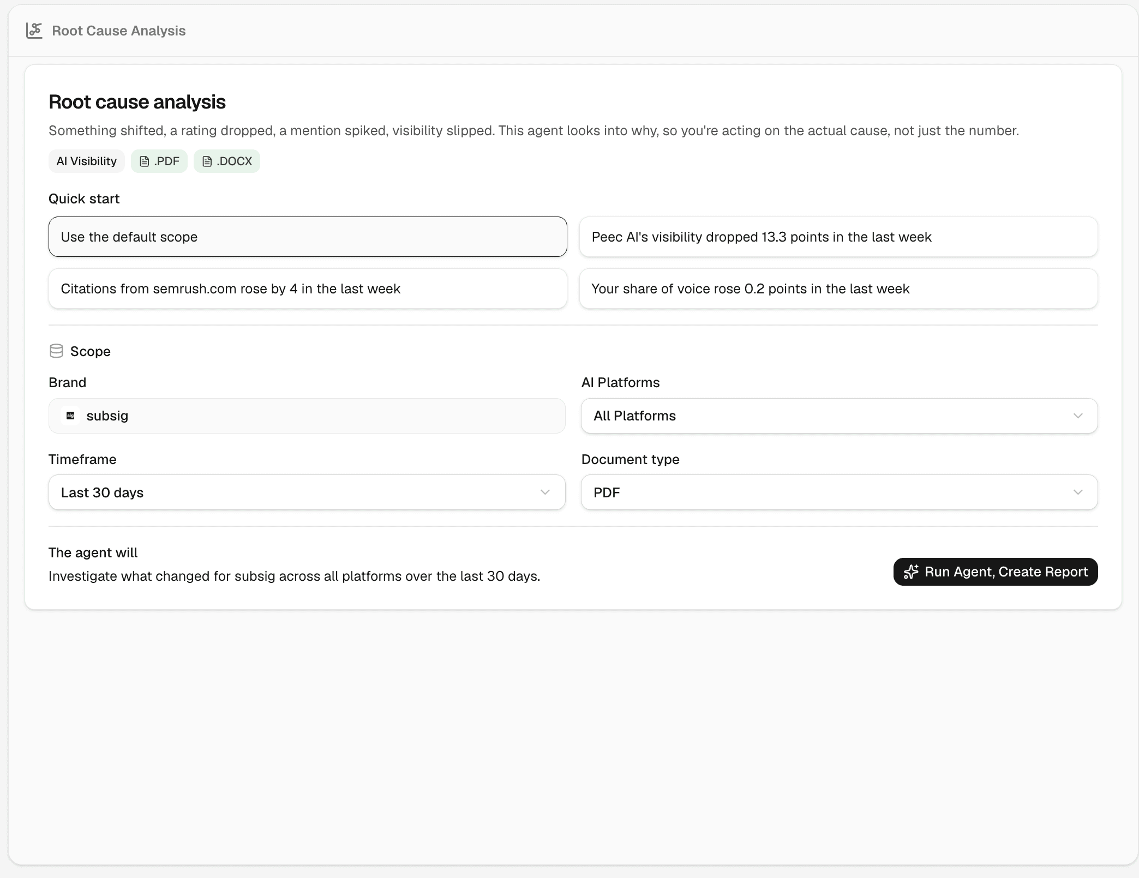This screenshot has width=1139, height=878.
Task: Run Agent, Create Report
Action: point(996,572)
